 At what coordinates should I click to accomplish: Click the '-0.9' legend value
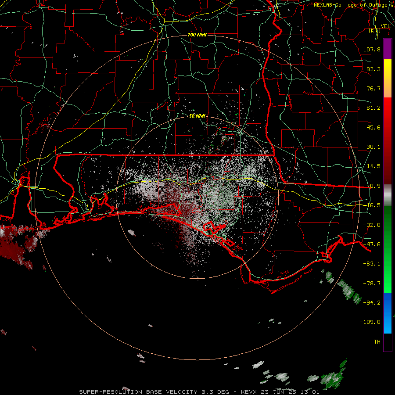(373, 186)
